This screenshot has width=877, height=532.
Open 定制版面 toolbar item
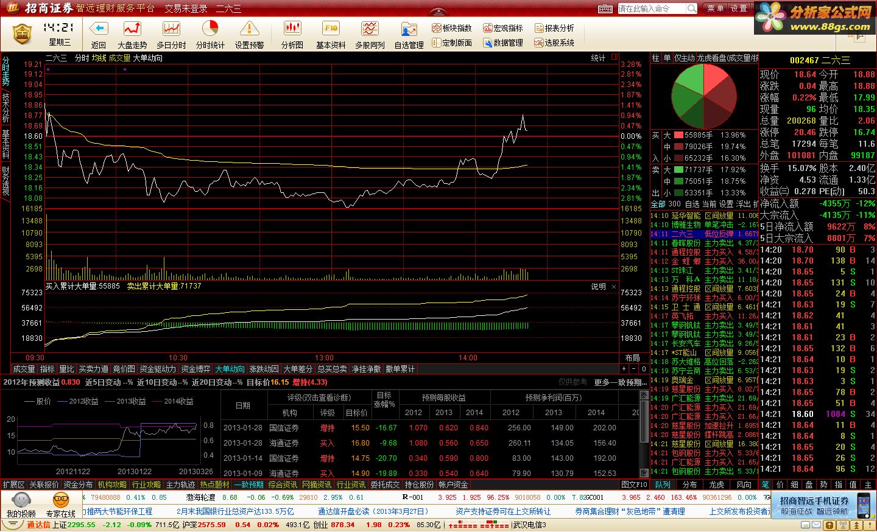coord(452,43)
